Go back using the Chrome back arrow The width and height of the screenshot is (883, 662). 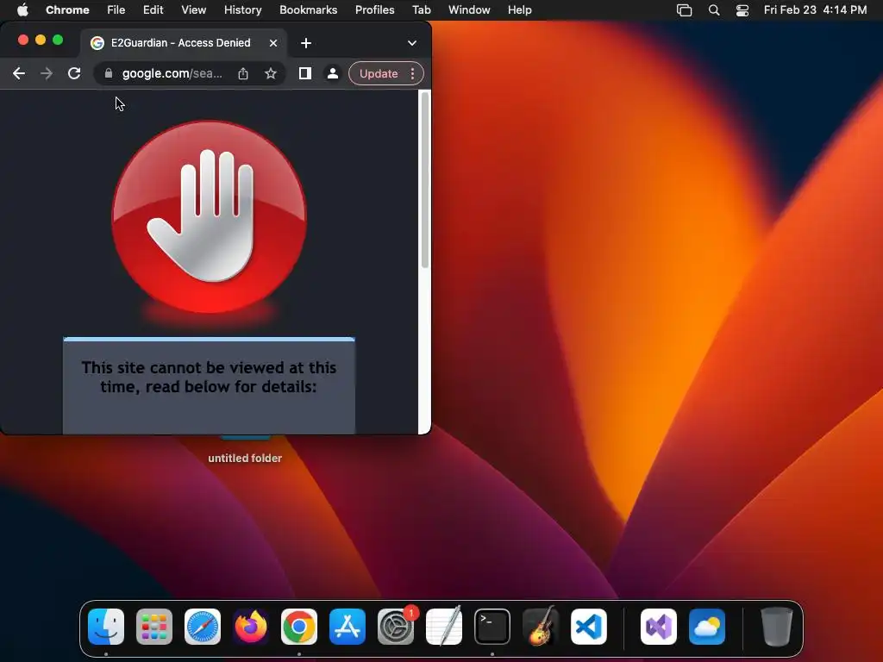coord(19,74)
